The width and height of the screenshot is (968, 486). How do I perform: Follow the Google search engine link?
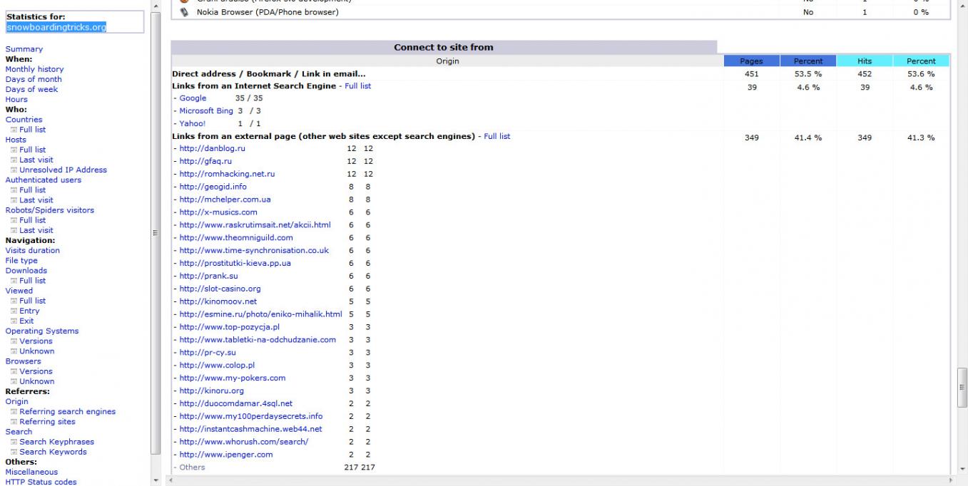point(193,98)
